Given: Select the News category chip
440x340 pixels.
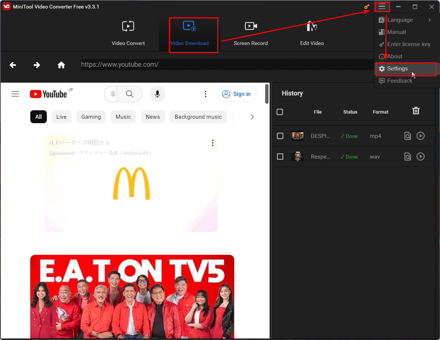Looking at the screenshot, I should pyautogui.click(x=153, y=117).
